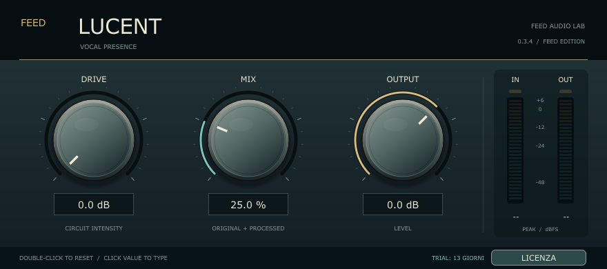Viewport: 607px width, 269px height.
Task: Click the FEED logo text
Action: pos(33,23)
